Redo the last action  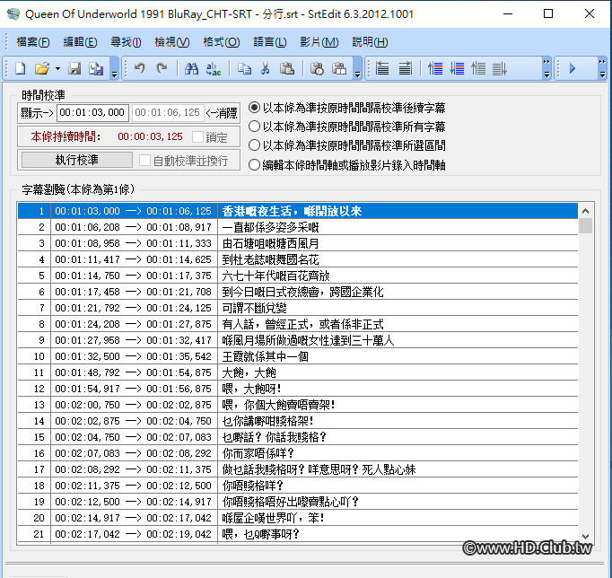pos(162,69)
